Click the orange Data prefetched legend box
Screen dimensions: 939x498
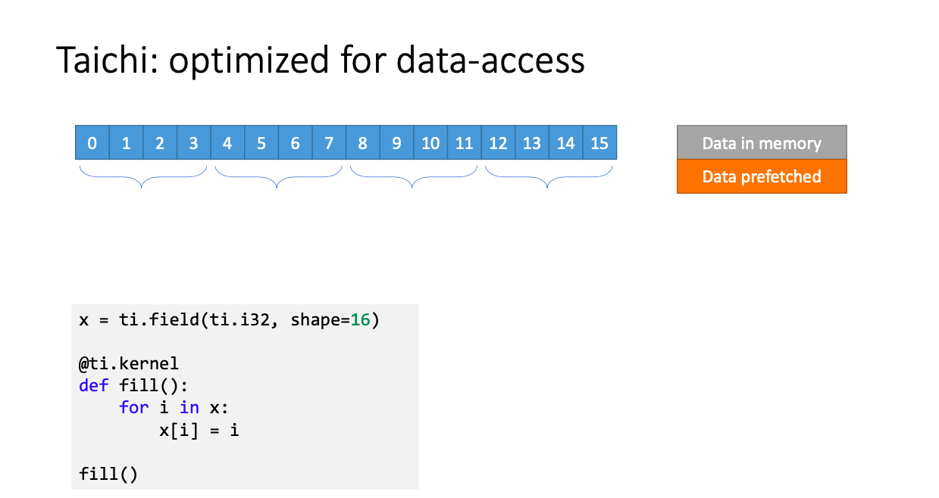point(762,176)
